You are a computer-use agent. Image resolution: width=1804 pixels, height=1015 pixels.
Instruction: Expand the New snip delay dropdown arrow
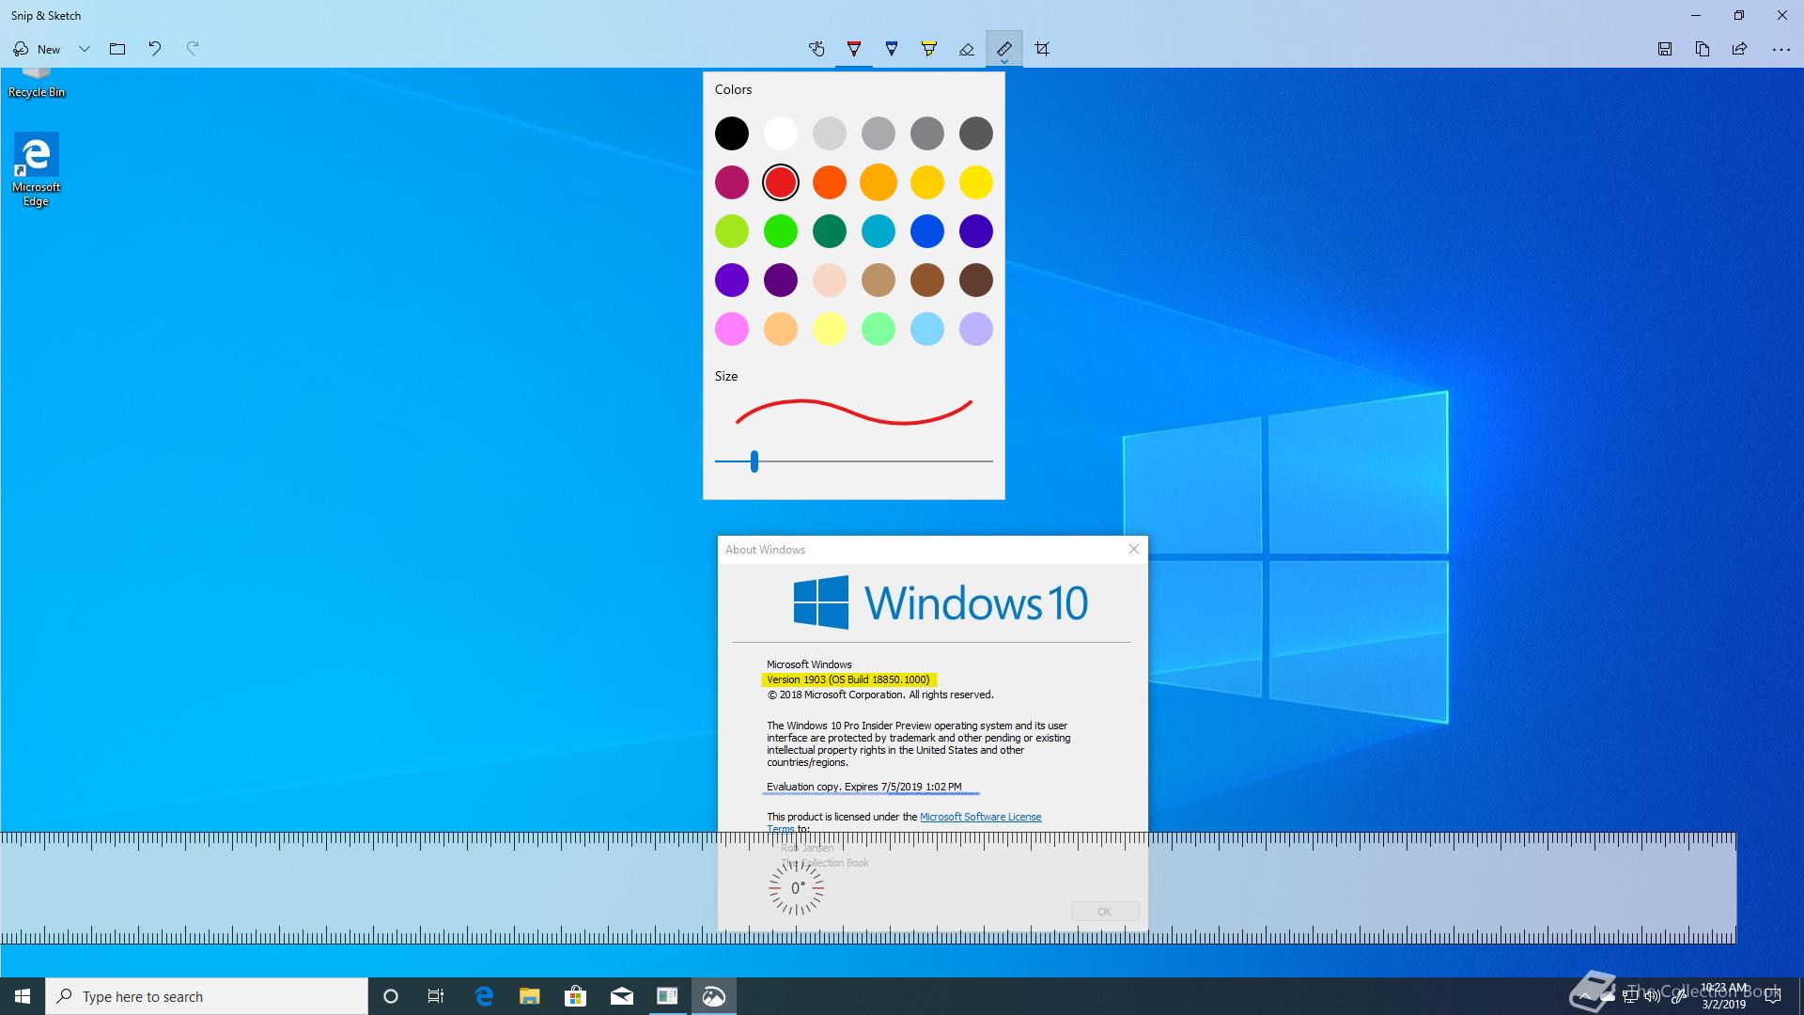(84, 49)
